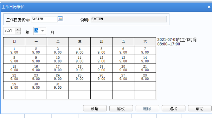Decrease the year with the down arrow

(x=18, y=33)
